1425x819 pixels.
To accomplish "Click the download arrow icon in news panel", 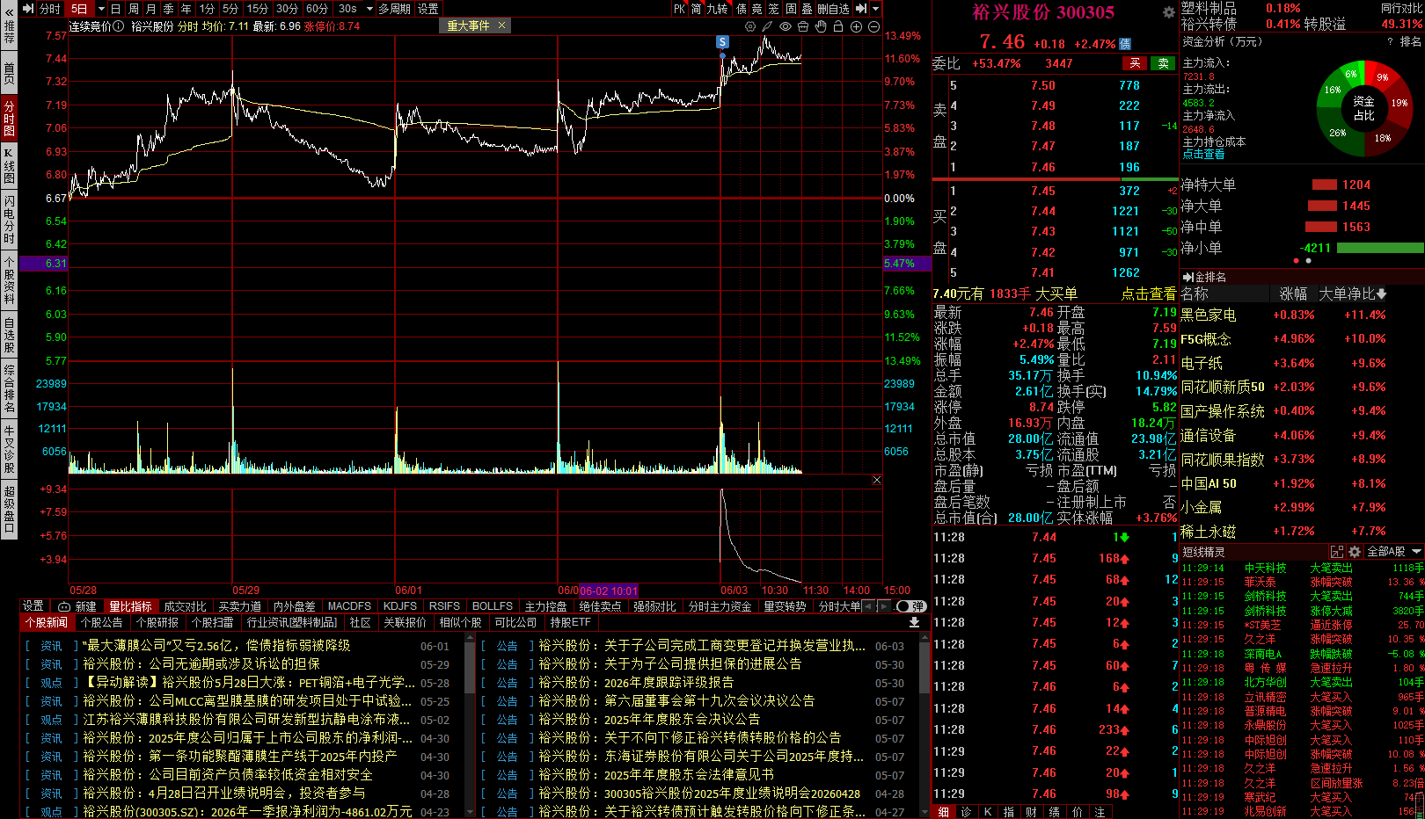I will pos(914,622).
